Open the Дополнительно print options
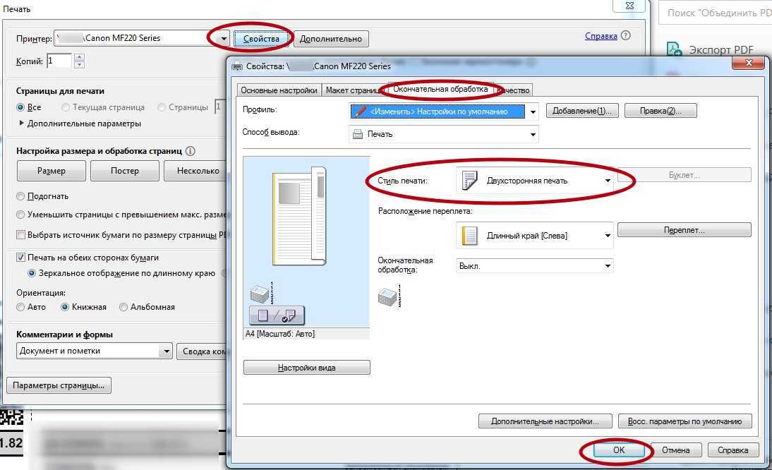Viewport: 772px width, 470px height. point(331,39)
